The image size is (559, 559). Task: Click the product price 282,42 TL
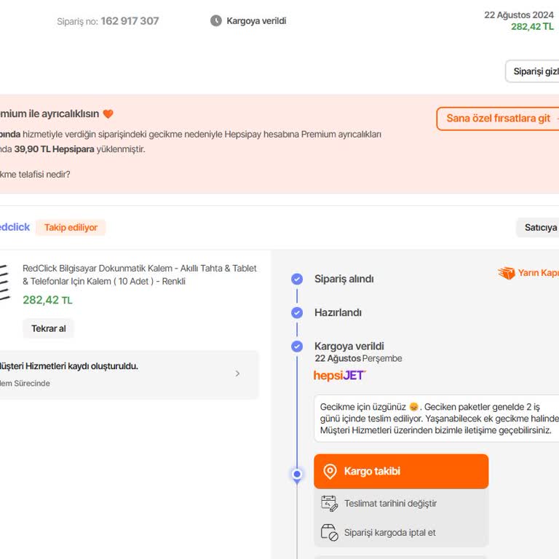47,300
